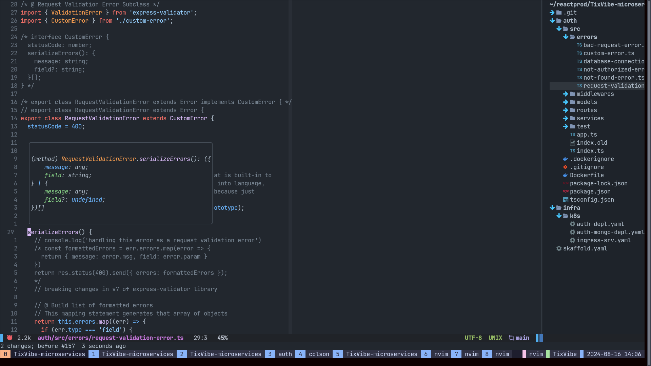Click the red bug icon in statusline
The image size is (651, 366).
[10, 338]
